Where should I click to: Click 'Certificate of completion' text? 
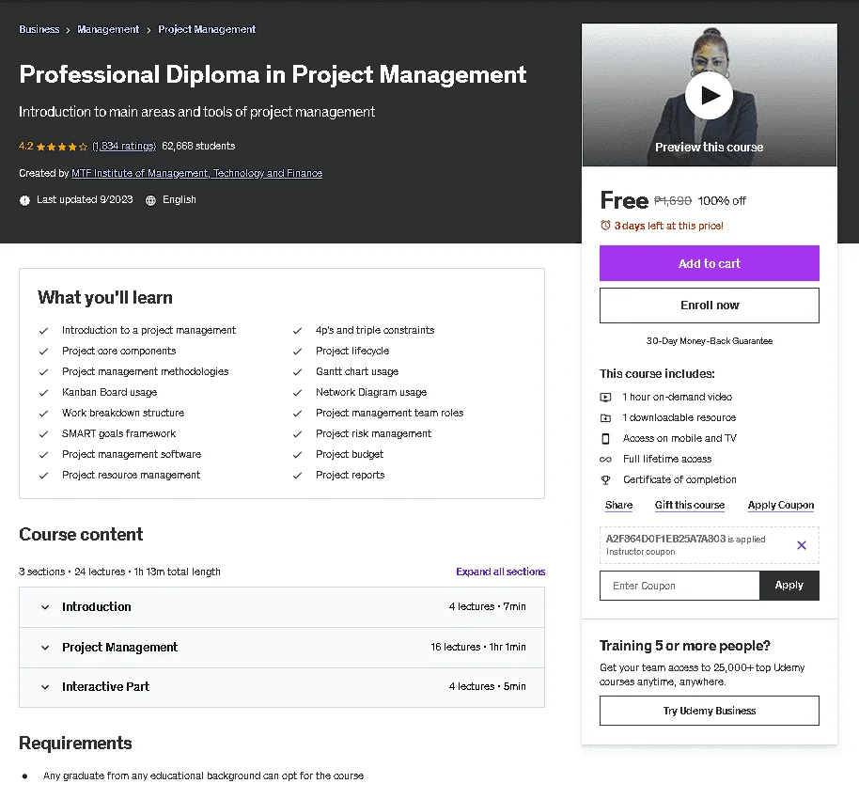tap(679, 480)
